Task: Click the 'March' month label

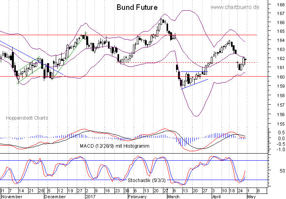Action: pyautogui.click(x=173, y=197)
